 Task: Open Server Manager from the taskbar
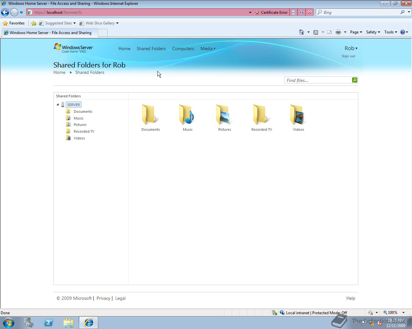click(x=29, y=323)
